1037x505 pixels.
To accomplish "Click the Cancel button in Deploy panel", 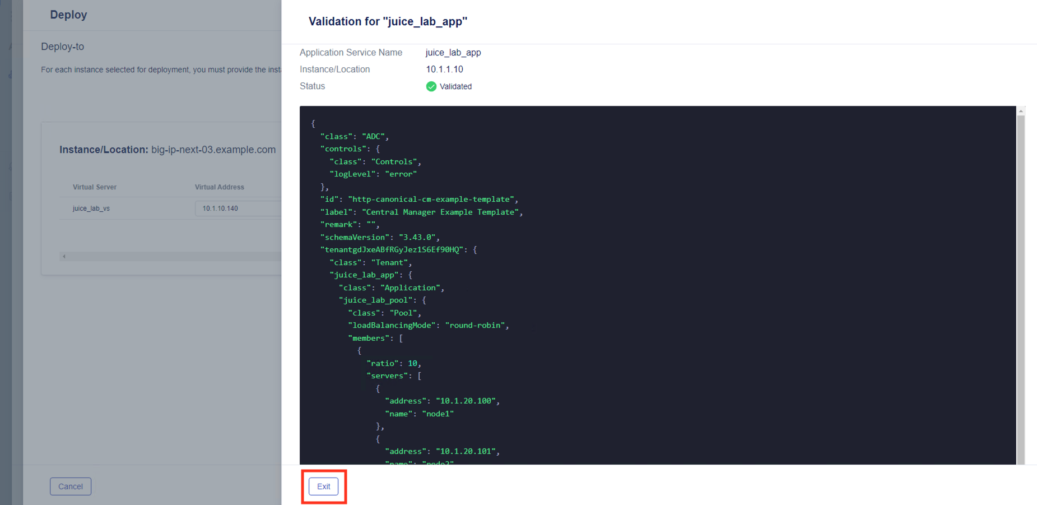I will click(x=71, y=487).
